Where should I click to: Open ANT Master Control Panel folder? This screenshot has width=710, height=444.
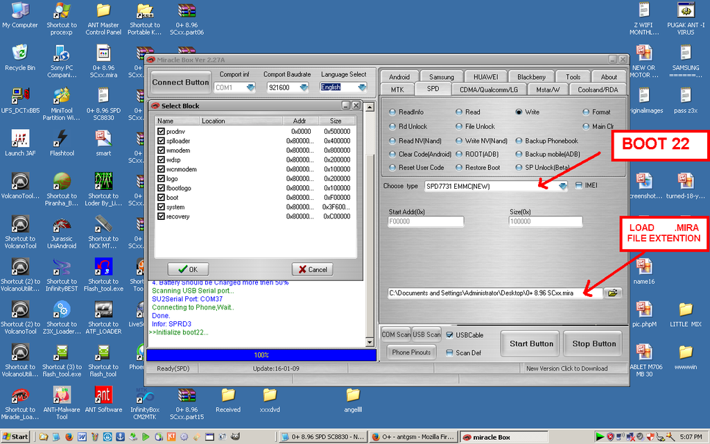[x=103, y=19]
